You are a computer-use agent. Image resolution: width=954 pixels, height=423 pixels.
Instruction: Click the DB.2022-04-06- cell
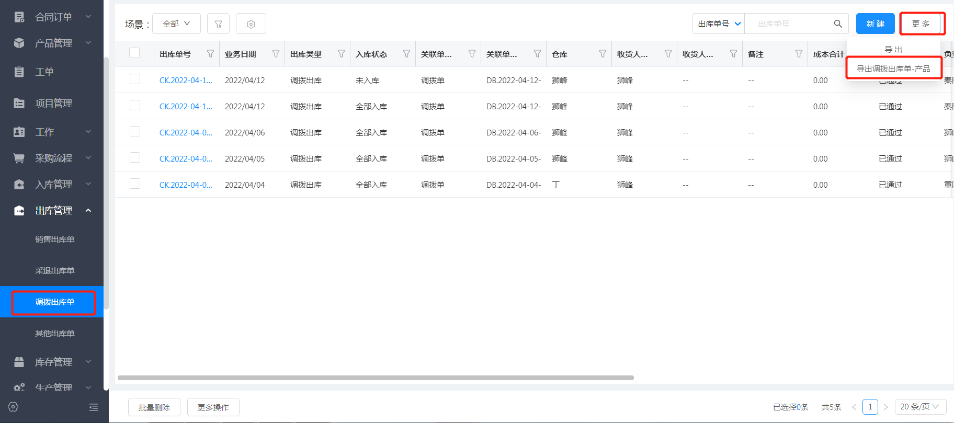coord(514,132)
